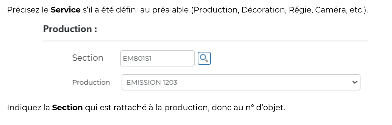Click the word 'Décoration' in the parentheses

tap(263, 10)
